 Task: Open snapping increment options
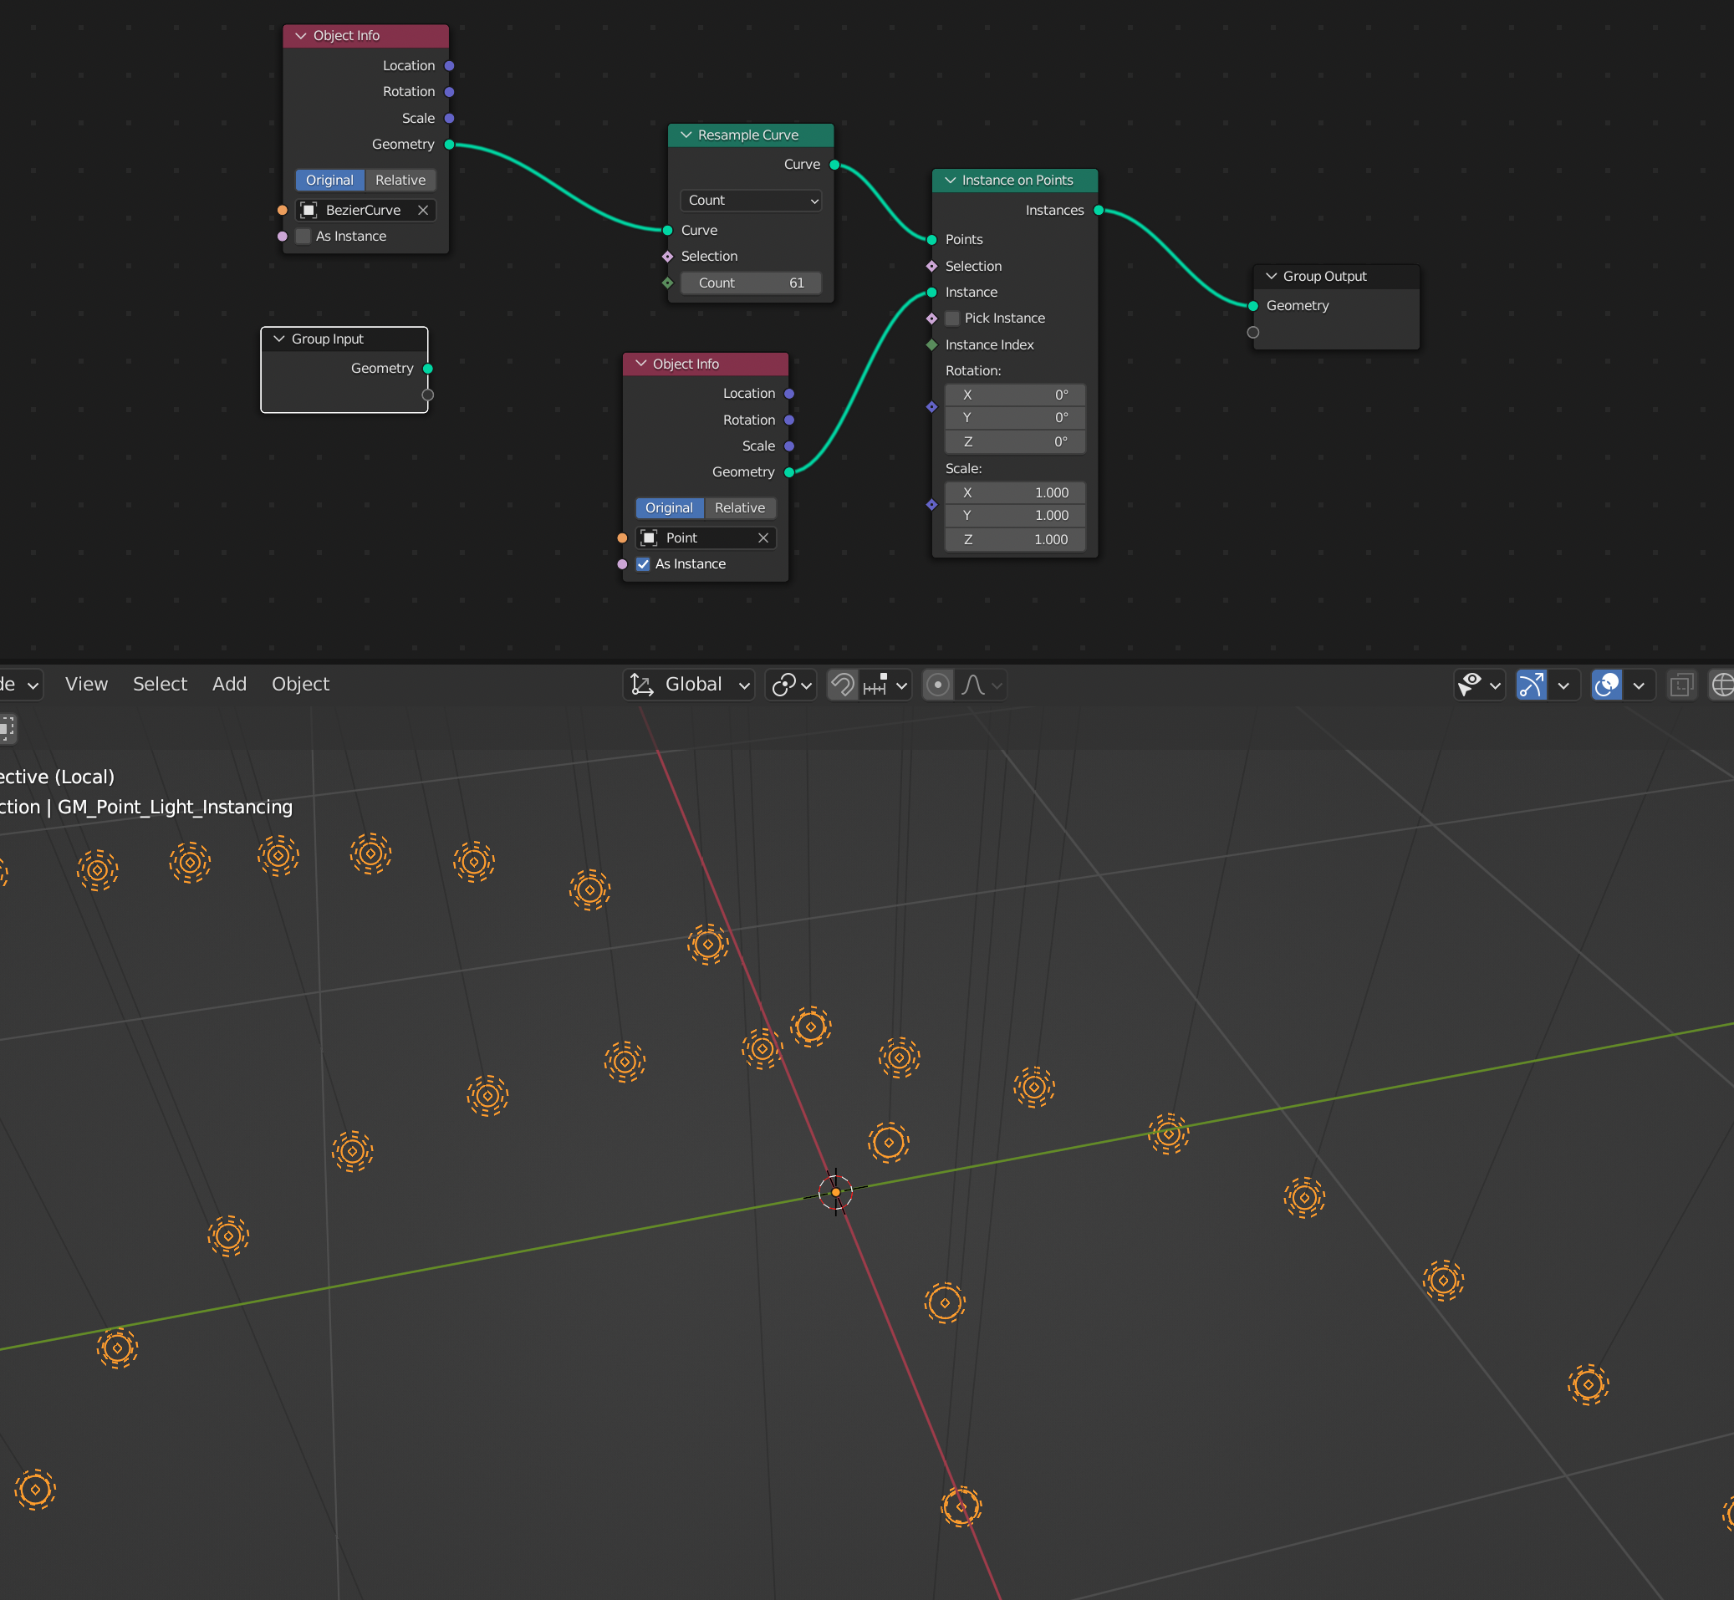tap(886, 685)
